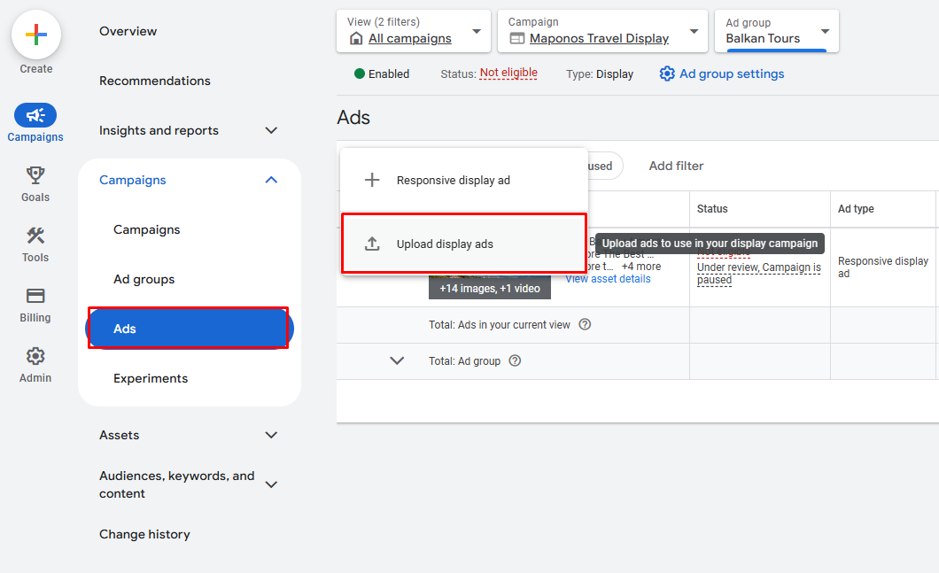939x573 pixels.
Task: Click the Enabled status indicator
Action: pos(382,74)
